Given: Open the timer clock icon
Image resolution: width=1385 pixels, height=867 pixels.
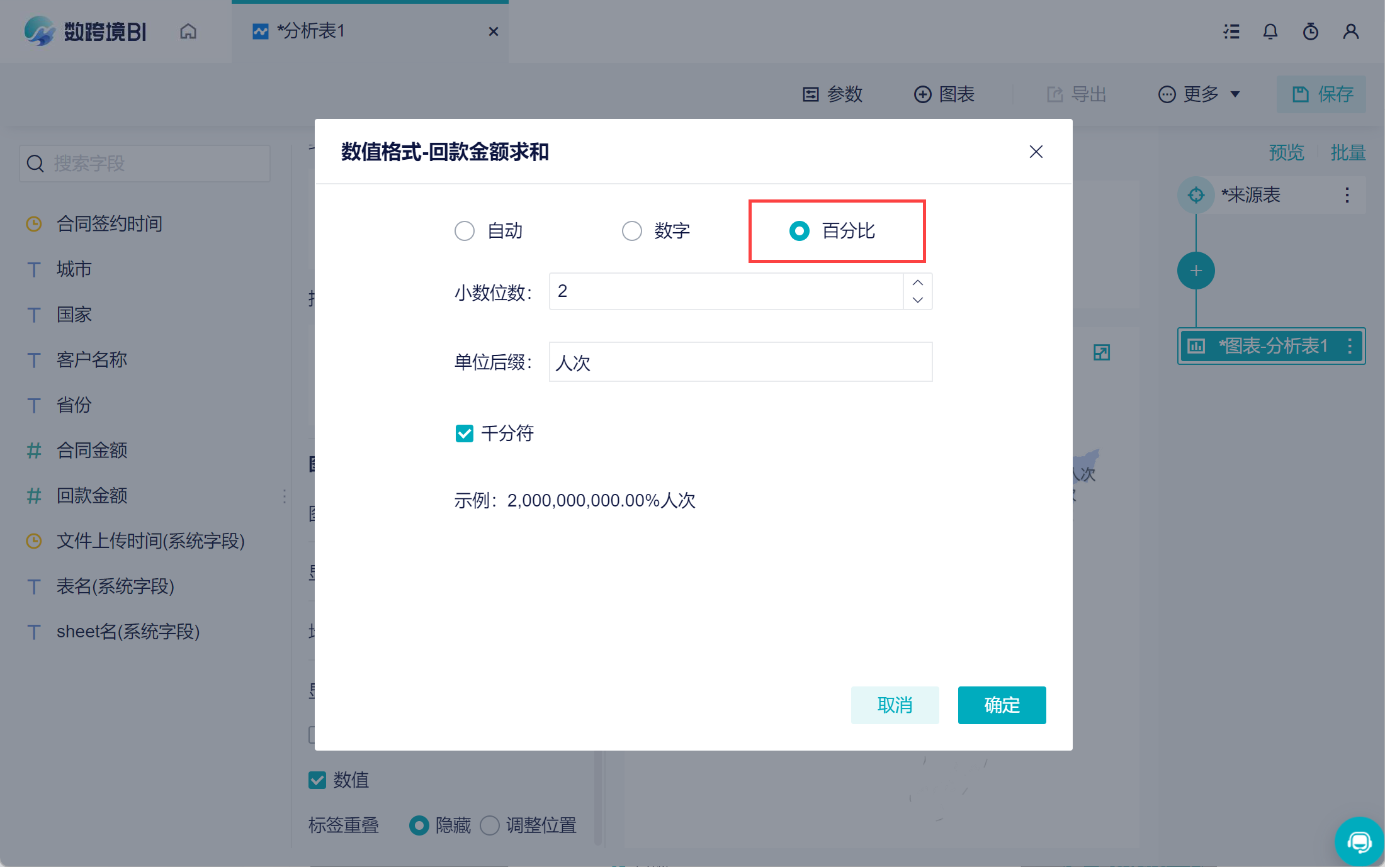Looking at the screenshot, I should pyautogui.click(x=1311, y=31).
